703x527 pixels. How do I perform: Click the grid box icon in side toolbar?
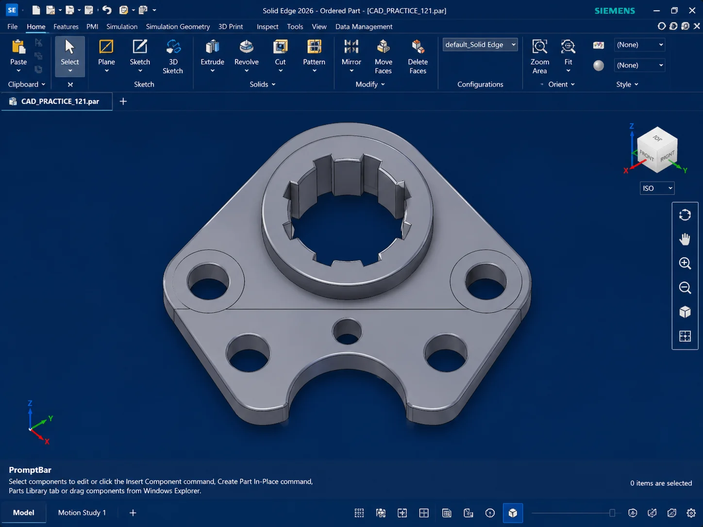[x=685, y=336]
